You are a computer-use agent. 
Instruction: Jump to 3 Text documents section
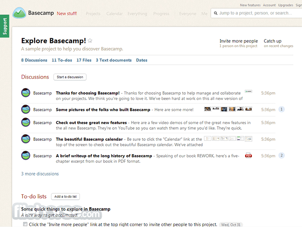[x=113, y=60]
